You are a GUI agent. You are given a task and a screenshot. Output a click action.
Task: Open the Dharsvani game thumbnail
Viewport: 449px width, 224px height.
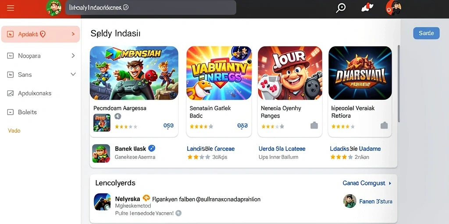pyautogui.click(x=360, y=73)
